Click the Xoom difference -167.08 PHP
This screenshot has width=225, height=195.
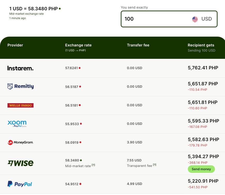pyautogui.click(x=197, y=127)
